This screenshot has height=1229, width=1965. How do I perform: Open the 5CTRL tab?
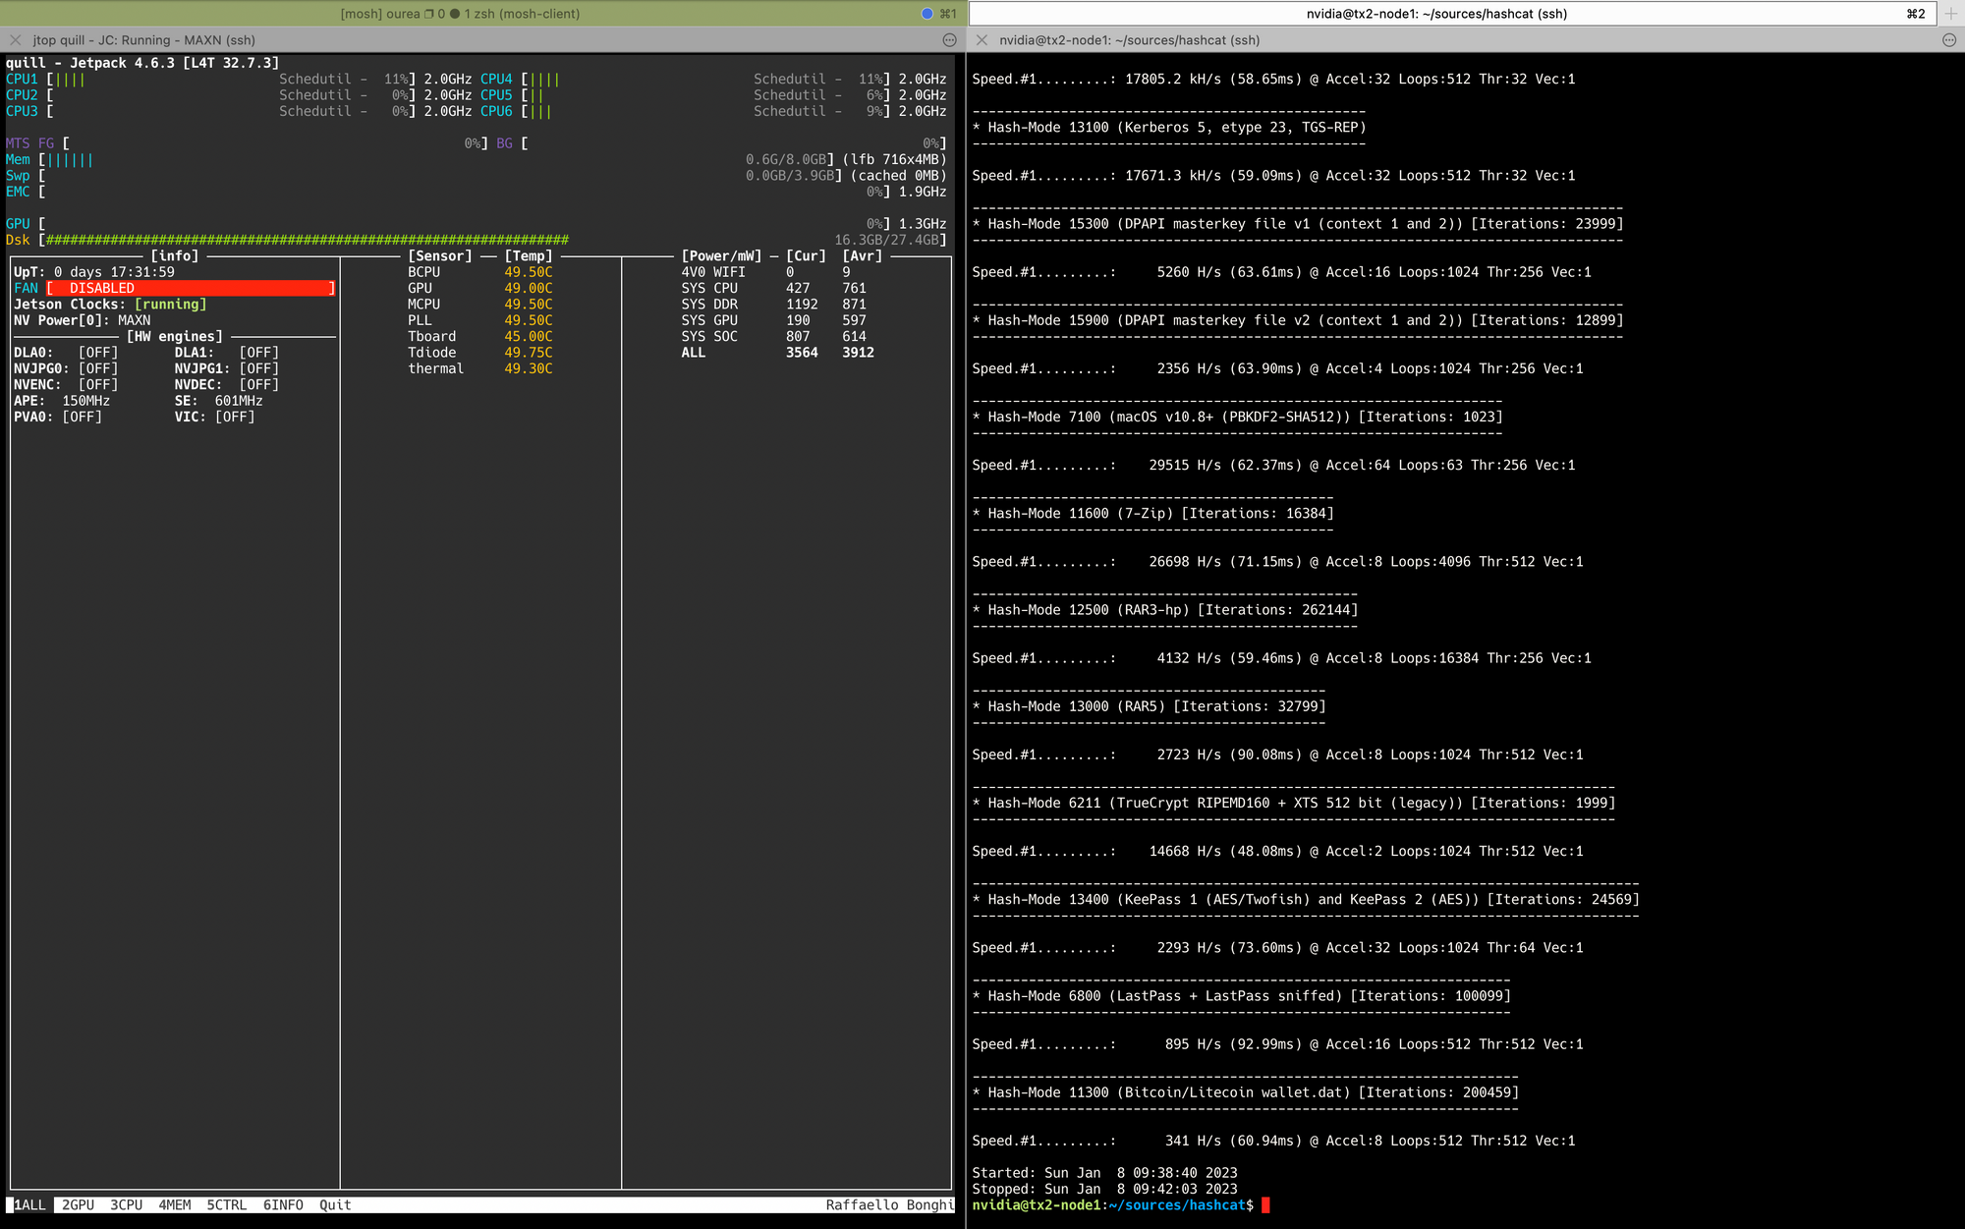(226, 1204)
